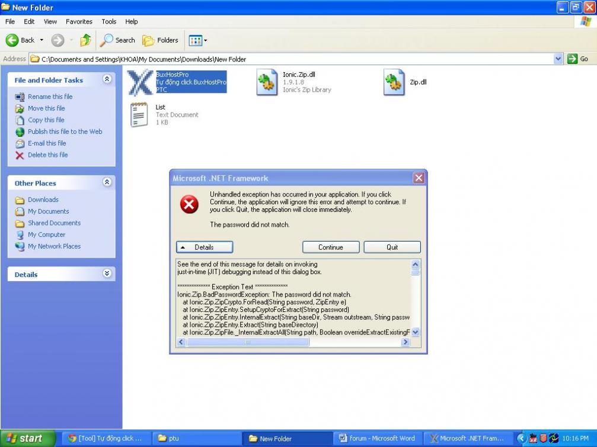Open the Edit menu
The height and width of the screenshot is (447, 597).
click(29, 21)
